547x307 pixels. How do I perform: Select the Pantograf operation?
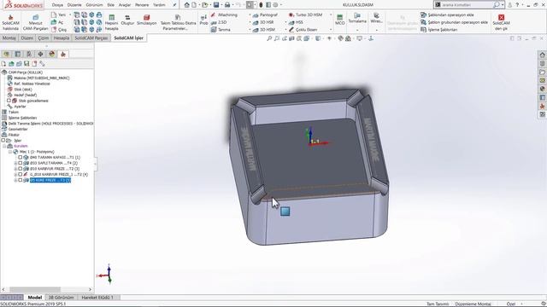[x=265, y=15]
